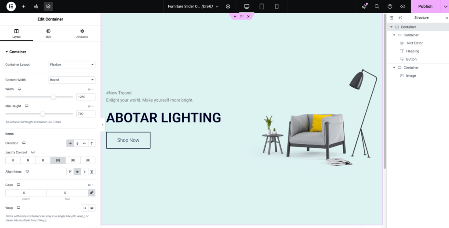Change Min Height unit px dropdown
Screen dimensions: 449x228
click(90, 106)
